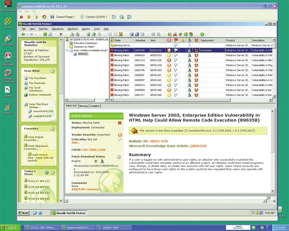
Task: Click New Machine Group link
Action: (38, 106)
